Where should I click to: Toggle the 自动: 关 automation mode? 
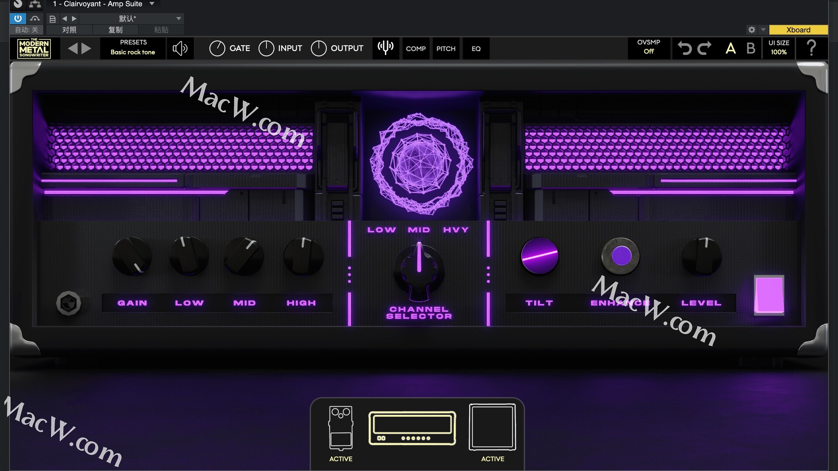point(27,30)
